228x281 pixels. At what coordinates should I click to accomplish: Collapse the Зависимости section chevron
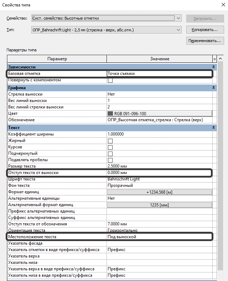213,67
